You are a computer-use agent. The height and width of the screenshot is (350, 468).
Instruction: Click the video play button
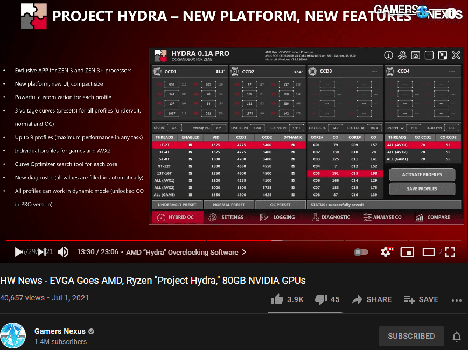point(18,252)
